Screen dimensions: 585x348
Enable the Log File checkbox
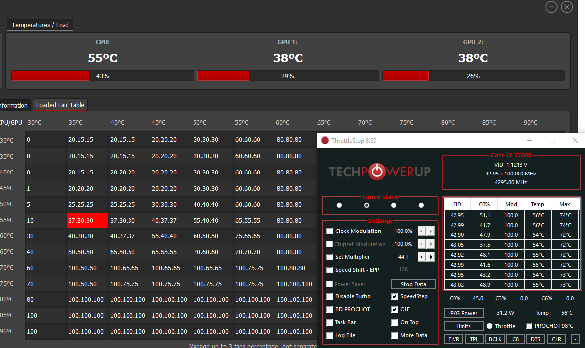[330, 335]
